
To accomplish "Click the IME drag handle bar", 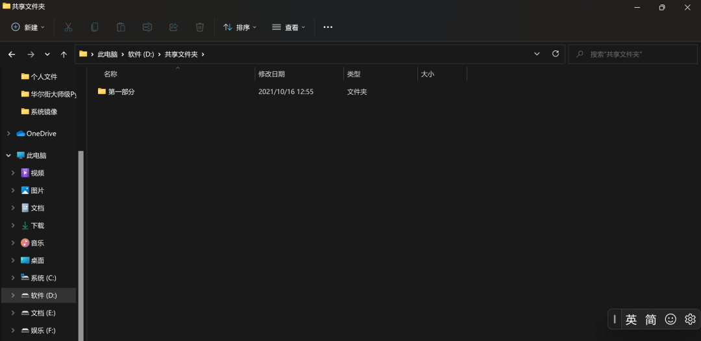I will click(615, 319).
